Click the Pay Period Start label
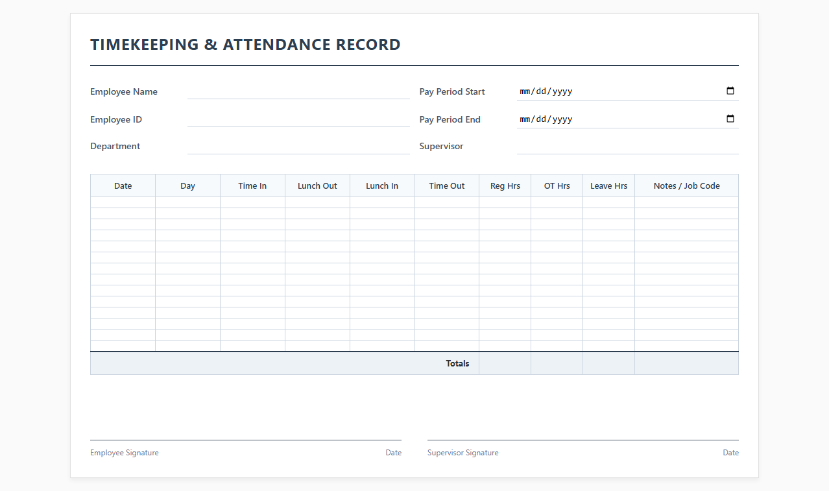Screen dimensions: 829x491 452,91
